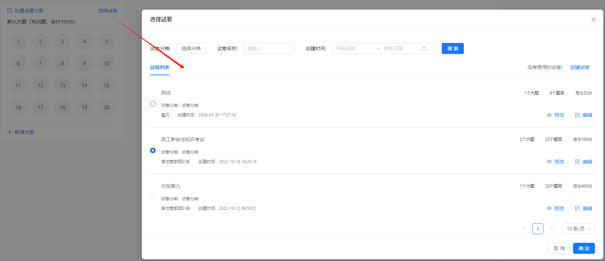This screenshot has width=605, height=261.
Task: Click eye preview icon for 你在哪儿
Action: (549, 208)
